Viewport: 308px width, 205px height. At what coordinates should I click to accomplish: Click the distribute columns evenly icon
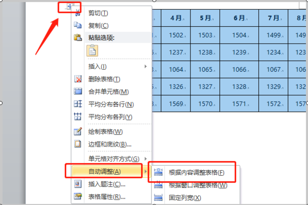click(78, 116)
